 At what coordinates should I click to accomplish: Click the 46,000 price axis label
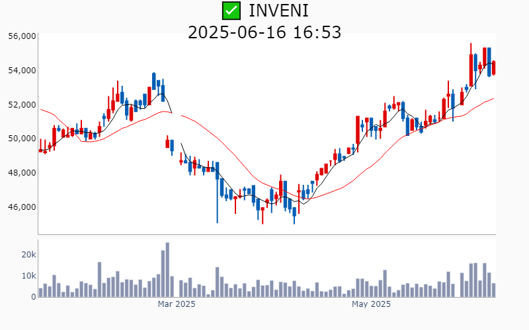(x=22, y=207)
